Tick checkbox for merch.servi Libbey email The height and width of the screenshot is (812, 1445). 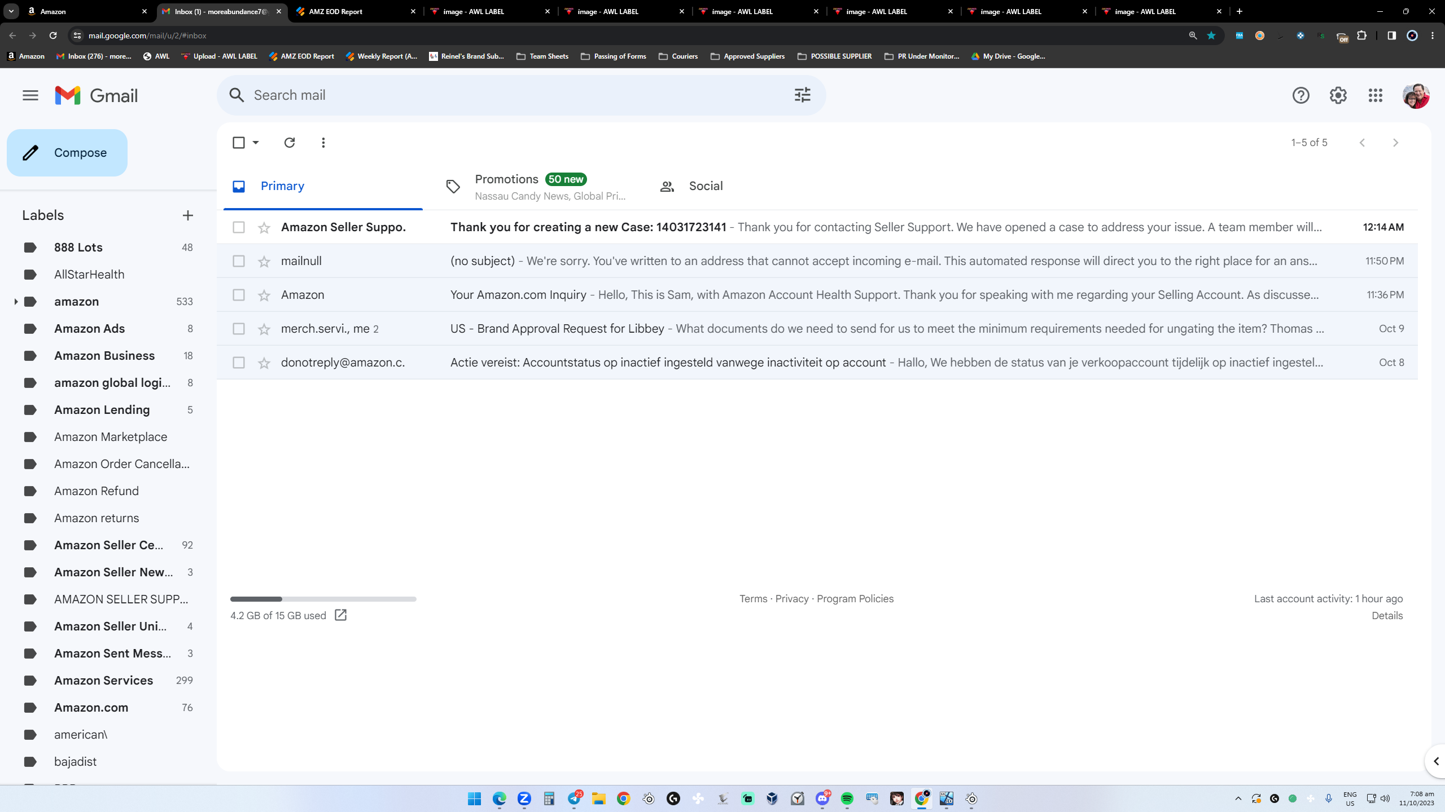click(x=239, y=329)
